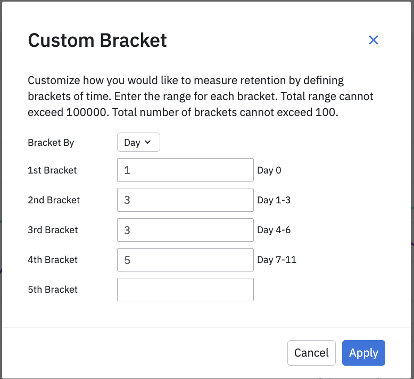Click the "4th Bracket" label text

point(53,260)
